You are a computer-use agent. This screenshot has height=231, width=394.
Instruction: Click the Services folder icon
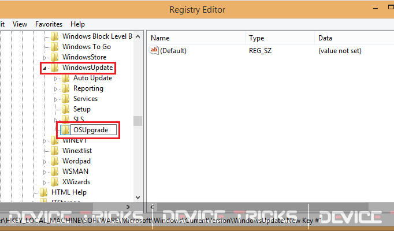click(66, 99)
